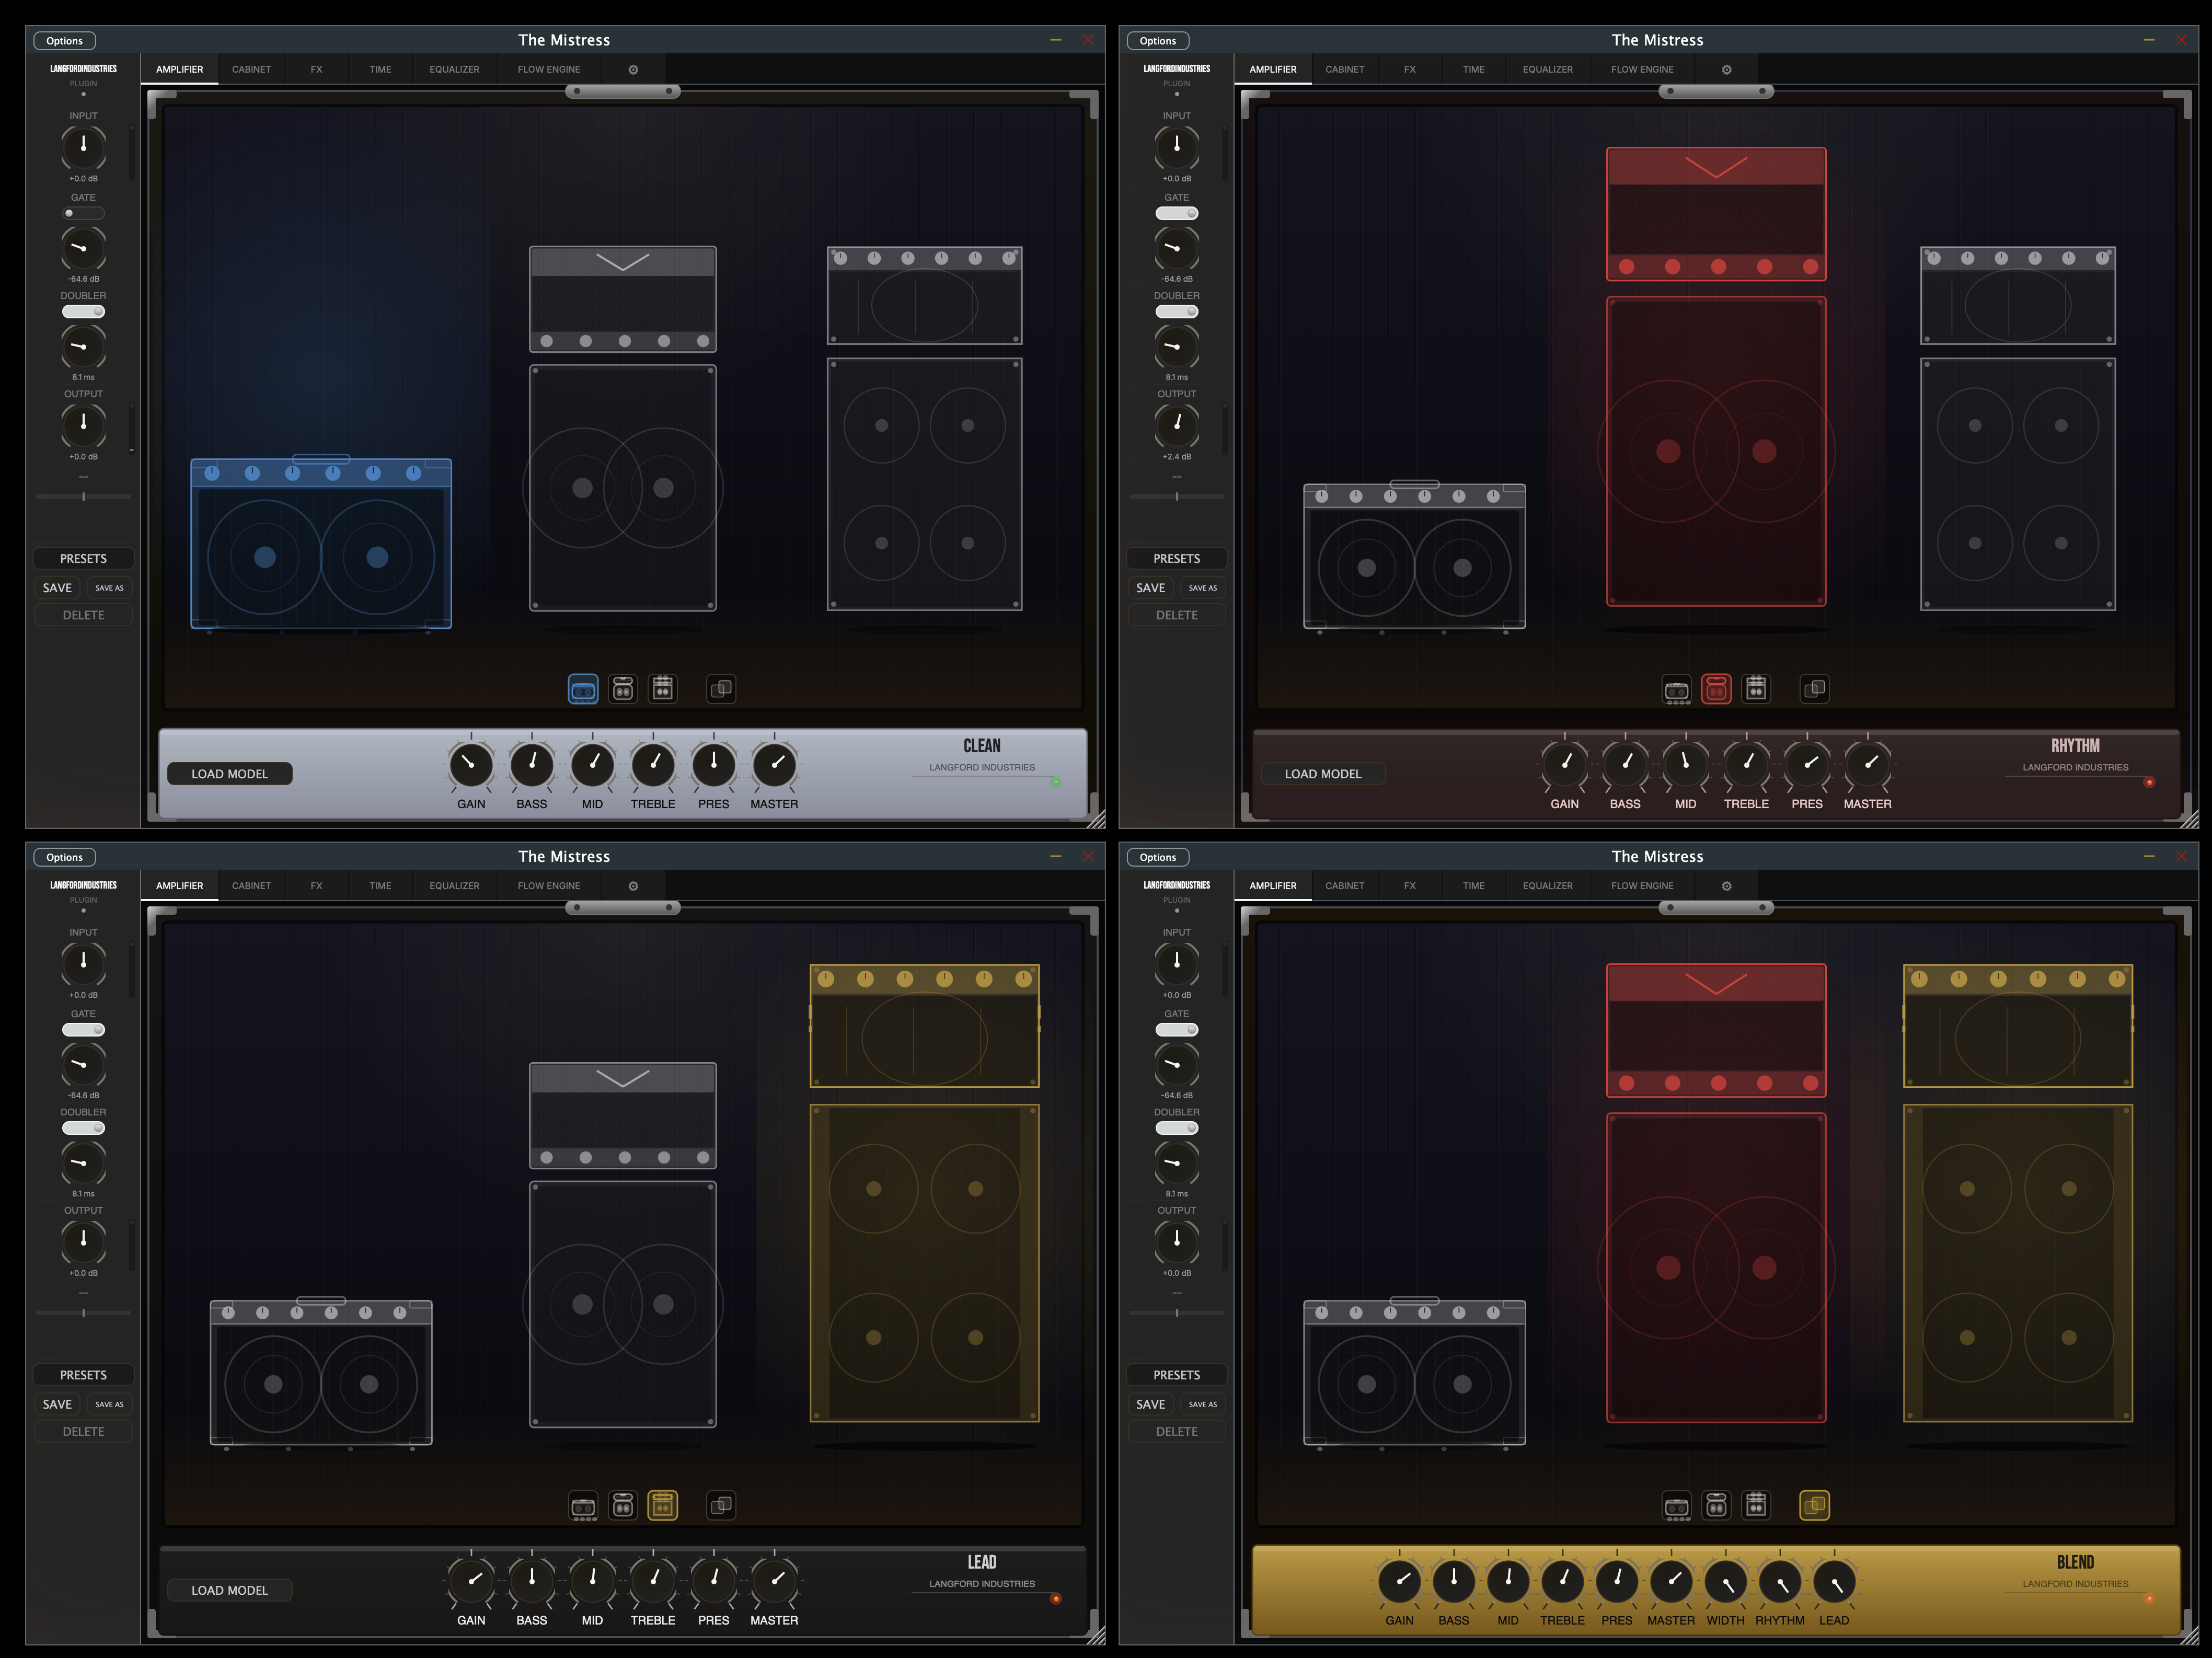The width and height of the screenshot is (2212, 1658).
Task: Open the PRESETS list in Lead window
Action: pos(83,1375)
